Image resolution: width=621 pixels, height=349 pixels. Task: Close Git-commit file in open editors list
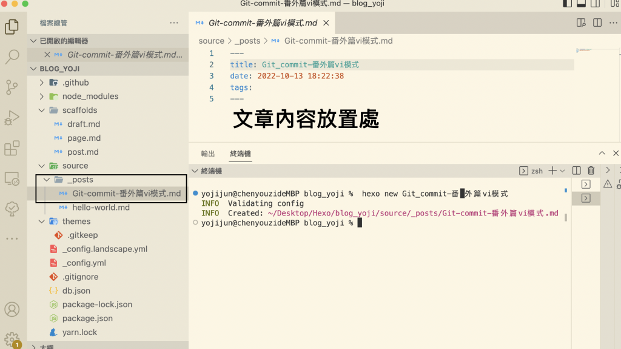47,55
